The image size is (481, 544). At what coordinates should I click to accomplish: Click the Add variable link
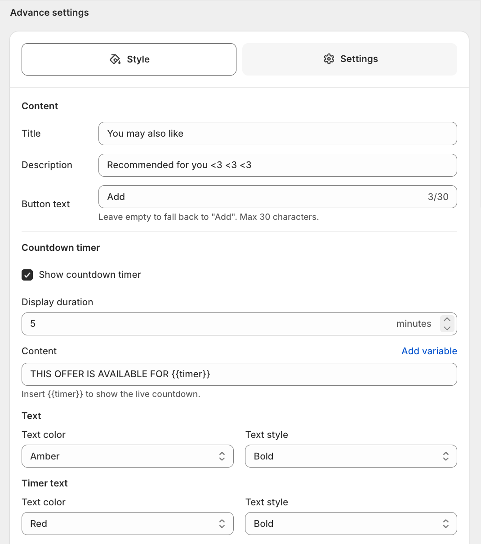[x=429, y=351]
